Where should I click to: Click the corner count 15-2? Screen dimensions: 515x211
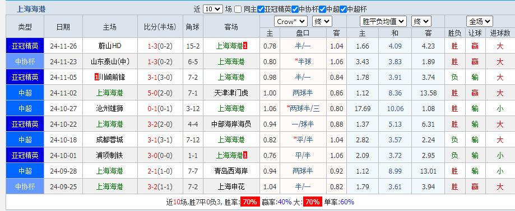(x=193, y=46)
